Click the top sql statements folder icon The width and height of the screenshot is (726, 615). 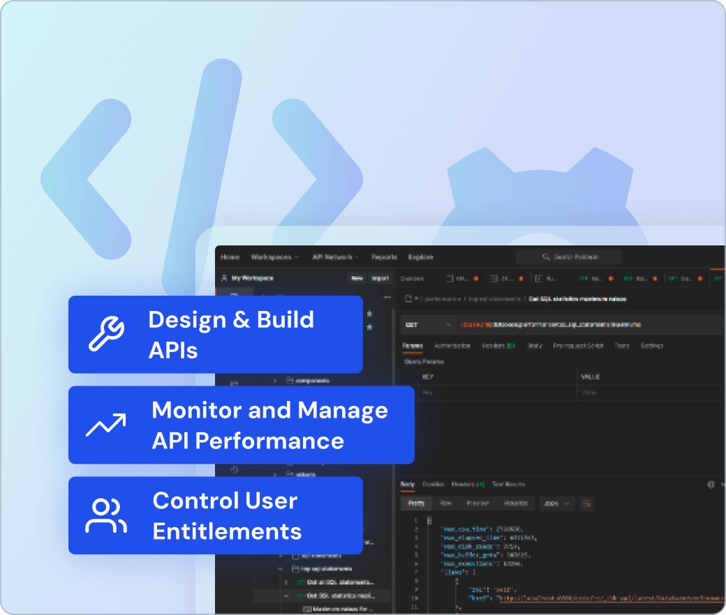pyautogui.click(x=295, y=569)
